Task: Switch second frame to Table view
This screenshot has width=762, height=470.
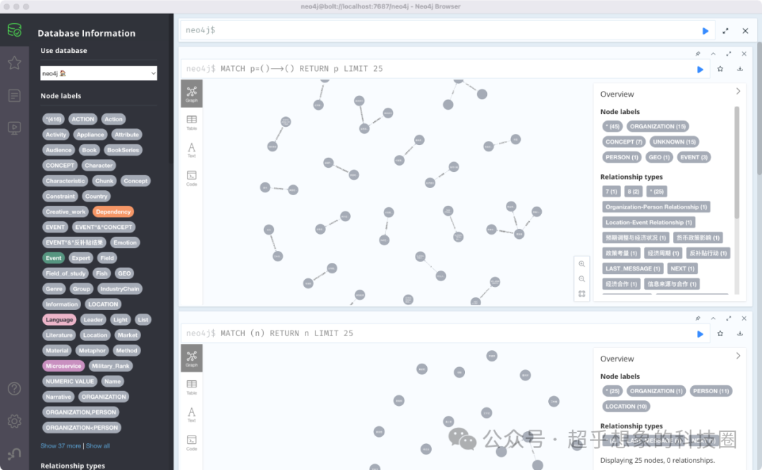Action: [191, 387]
